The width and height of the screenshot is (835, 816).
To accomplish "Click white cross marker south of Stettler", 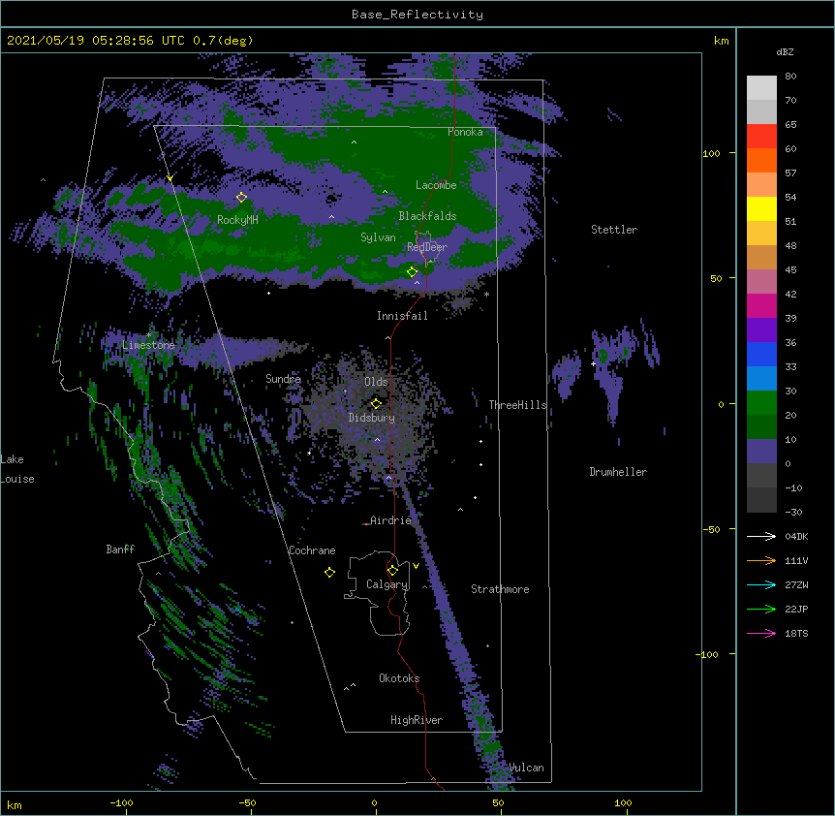I will (x=593, y=363).
